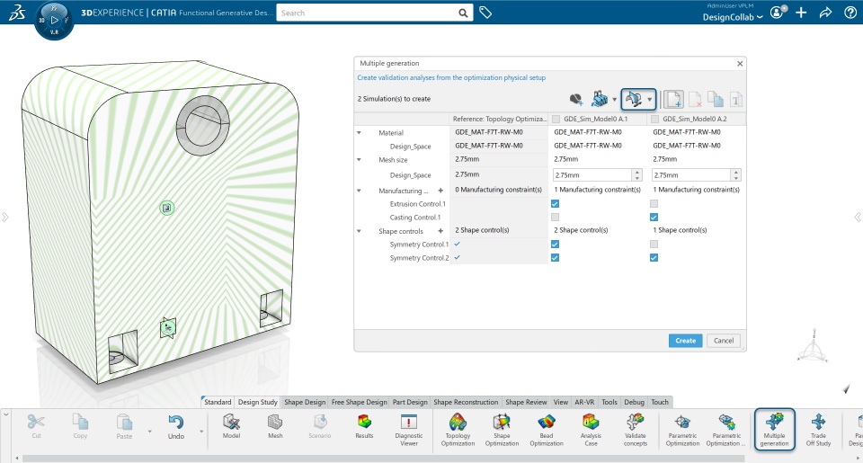Open the tag icon beside search
The width and height of the screenshot is (863, 463).
485,12
